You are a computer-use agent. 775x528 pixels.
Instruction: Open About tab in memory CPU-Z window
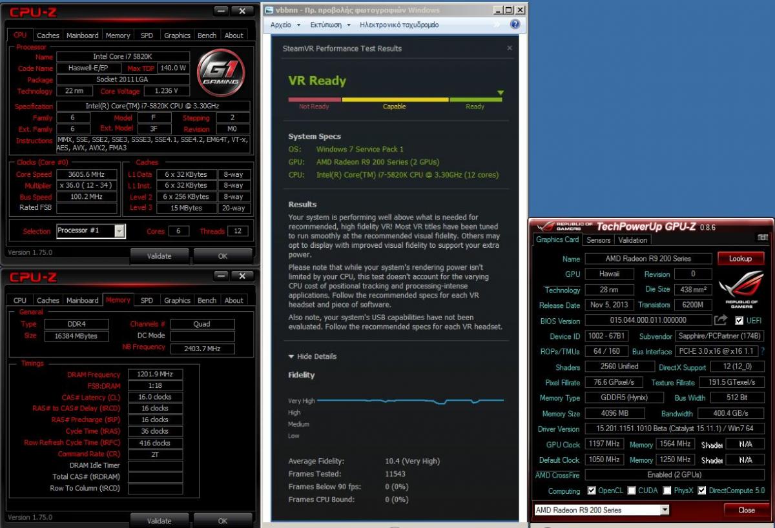point(234,300)
